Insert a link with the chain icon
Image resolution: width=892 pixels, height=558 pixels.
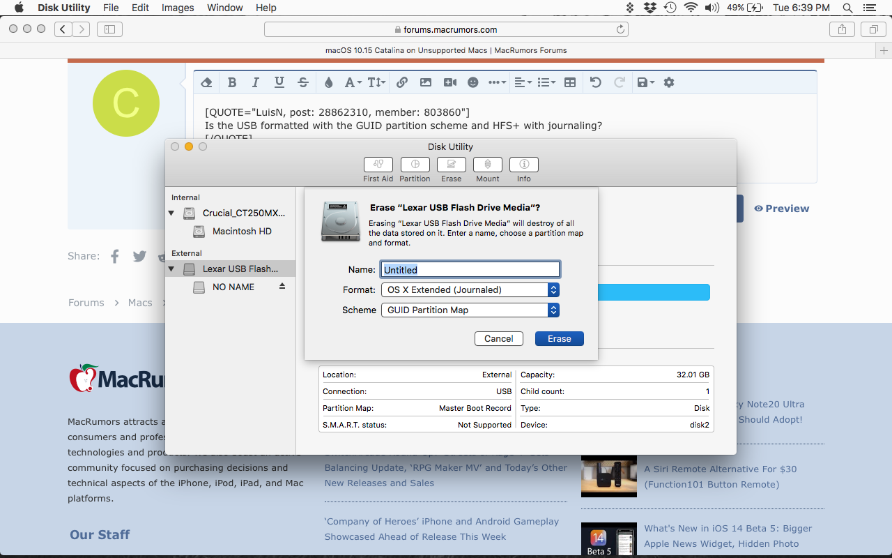pyautogui.click(x=402, y=82)
